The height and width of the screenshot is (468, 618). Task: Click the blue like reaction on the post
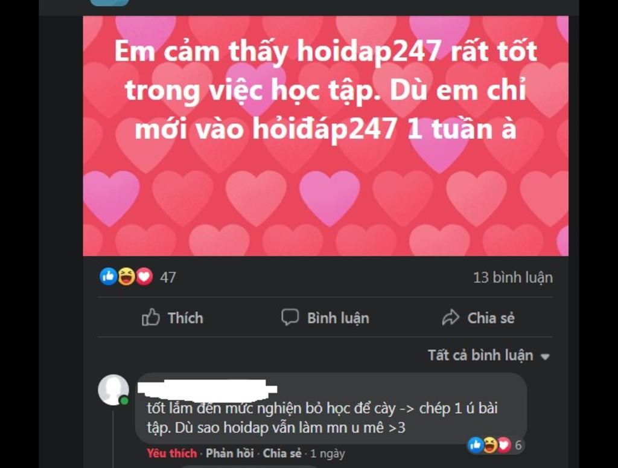click(109, 277)
